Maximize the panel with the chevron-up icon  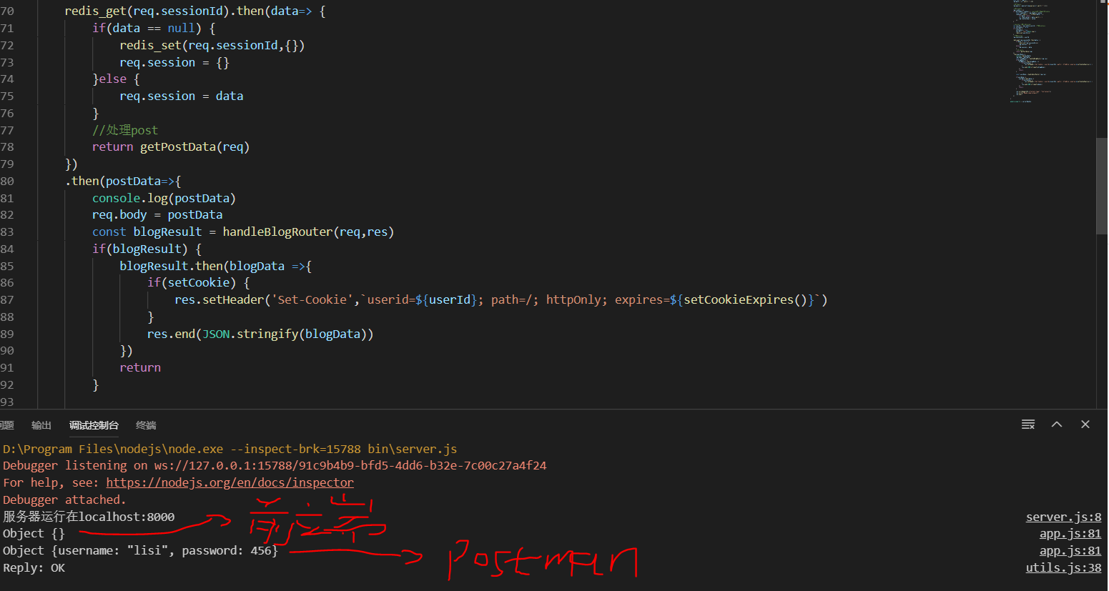(x=1057, y=424)
